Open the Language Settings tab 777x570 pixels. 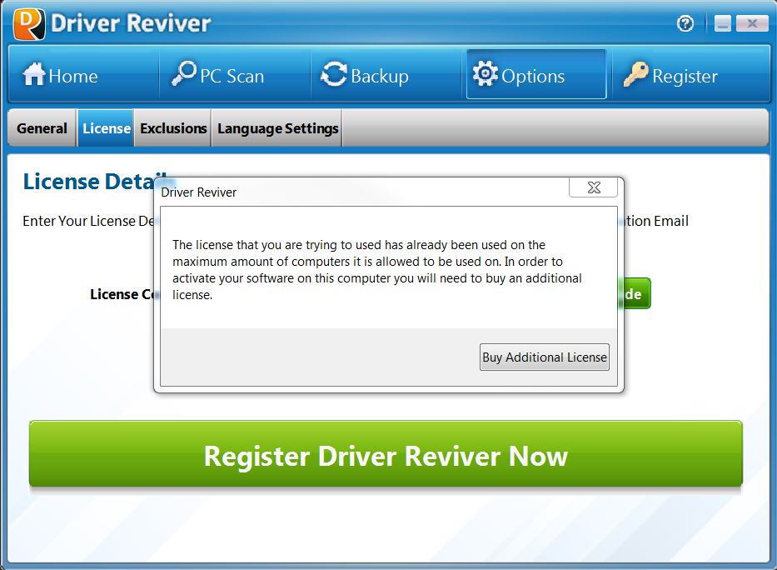[277, 128]
